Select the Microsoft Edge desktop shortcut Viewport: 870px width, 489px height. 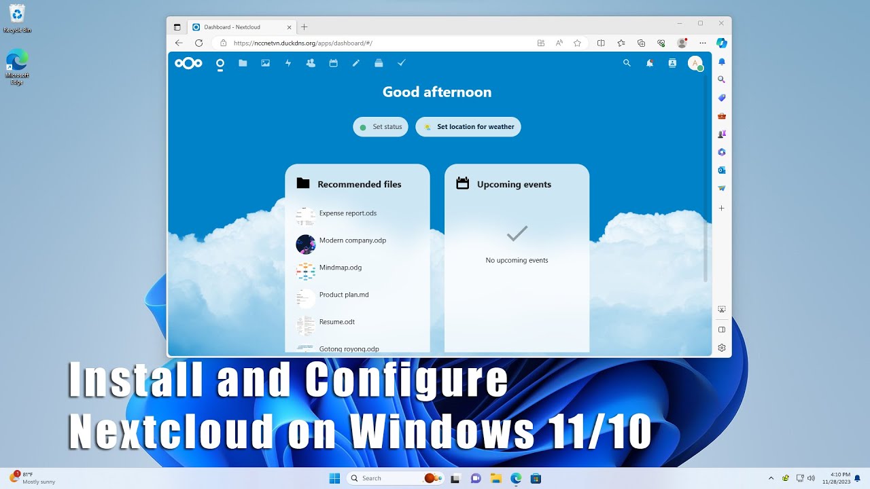click(x=17, y=67)
